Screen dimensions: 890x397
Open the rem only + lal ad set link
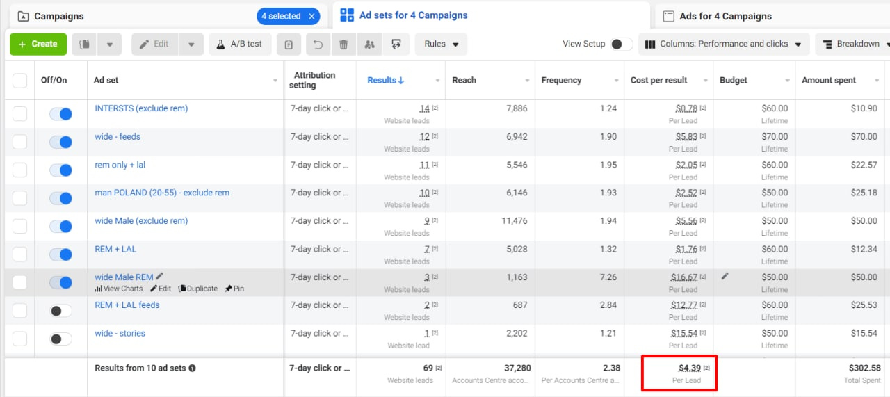(x=120, y=165)
